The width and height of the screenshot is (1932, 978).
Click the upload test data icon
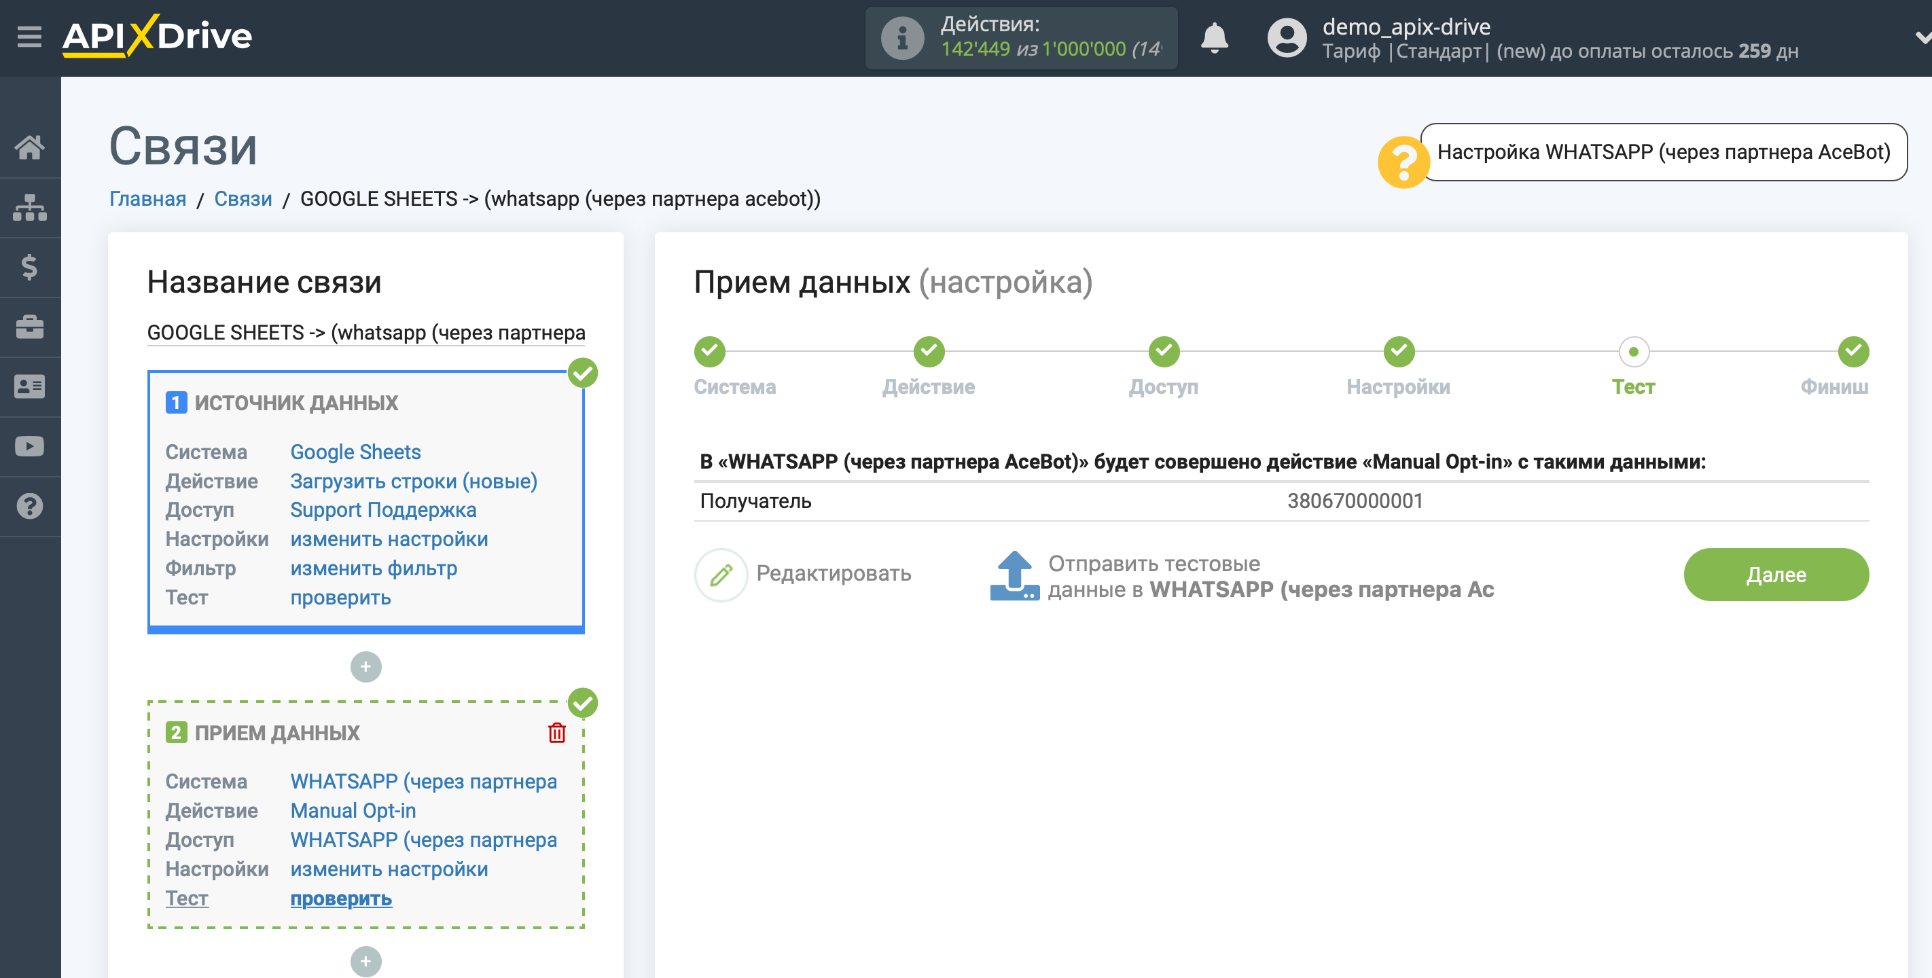1015,575
